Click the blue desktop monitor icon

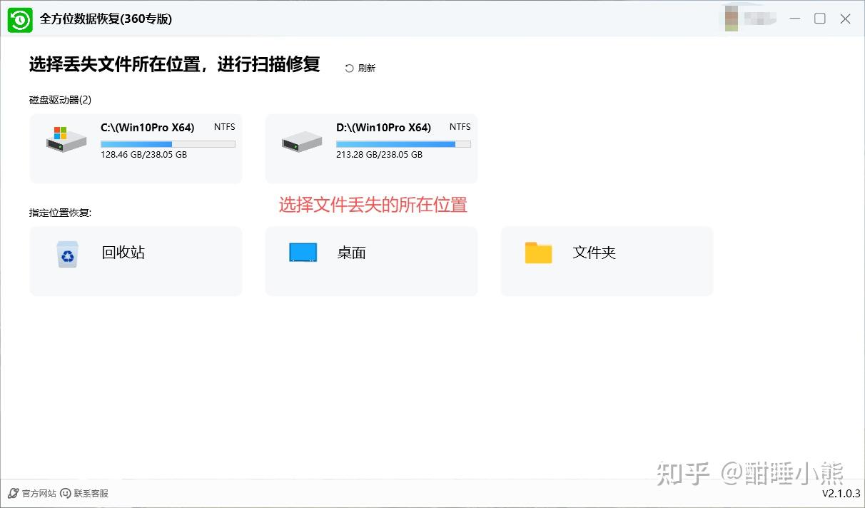point(303,253)
